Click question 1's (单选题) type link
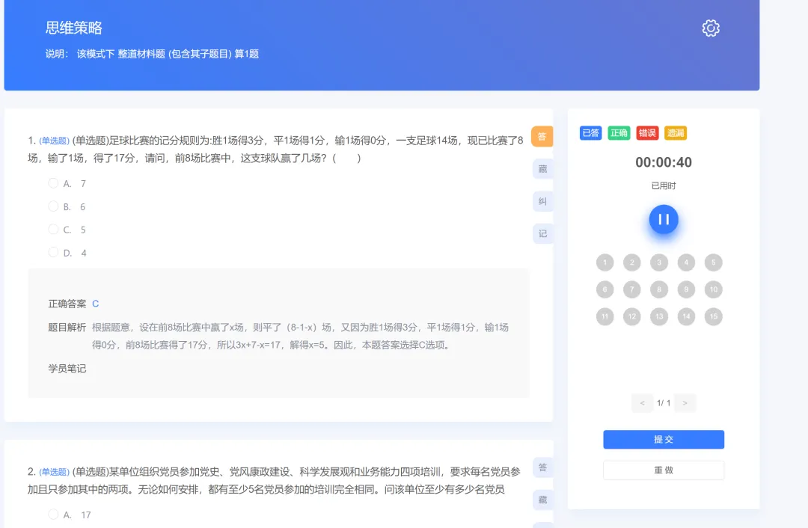Screen dimensions: 808x528 pyautogui.click(x=54, y=141)
